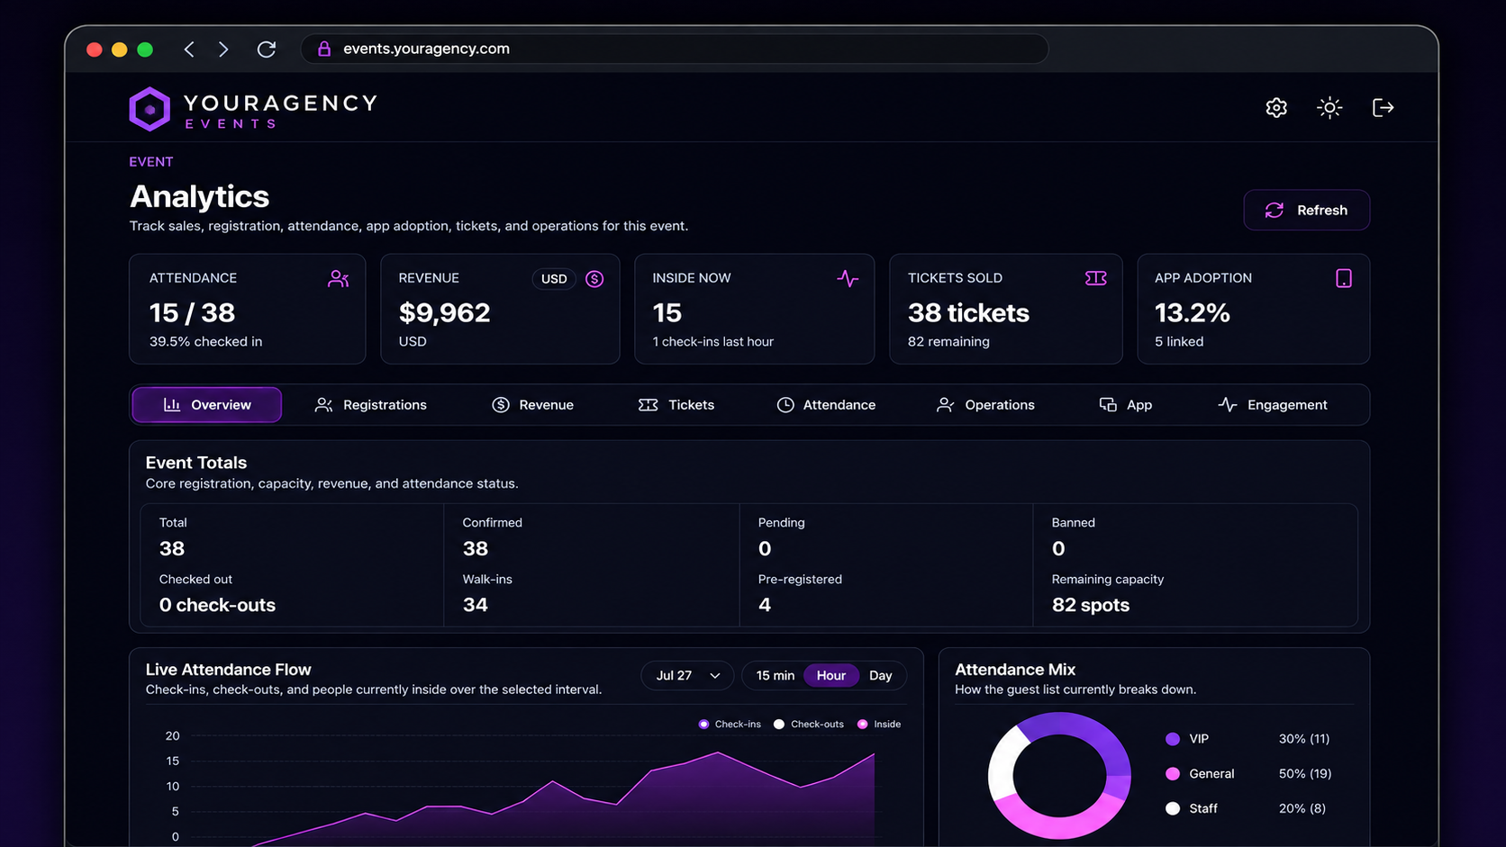Click the attendance people icon
Image resolution: width=1506 pixels, height=847 pixels.
(339, 279)
